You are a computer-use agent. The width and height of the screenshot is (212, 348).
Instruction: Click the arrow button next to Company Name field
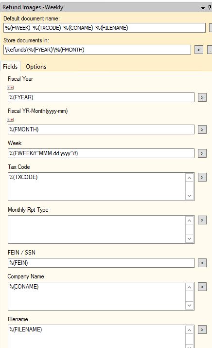(x=202, y=287)
